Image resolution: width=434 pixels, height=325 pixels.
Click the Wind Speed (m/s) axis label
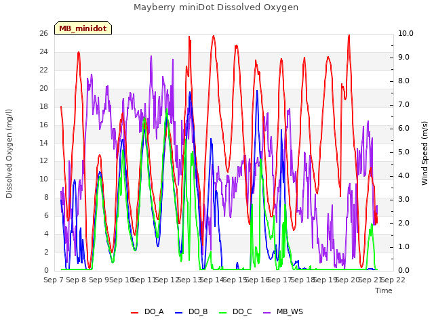click(425, 153)
